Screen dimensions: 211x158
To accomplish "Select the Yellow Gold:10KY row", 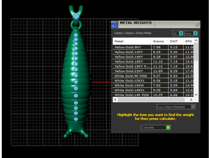I will point(153,52).
